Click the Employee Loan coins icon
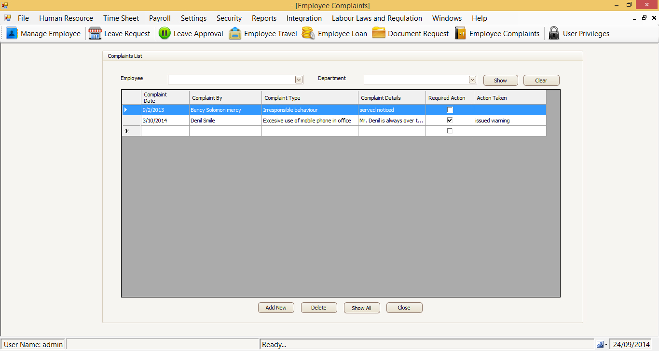This screenshot has height=351, width=659. coord(309,34)
